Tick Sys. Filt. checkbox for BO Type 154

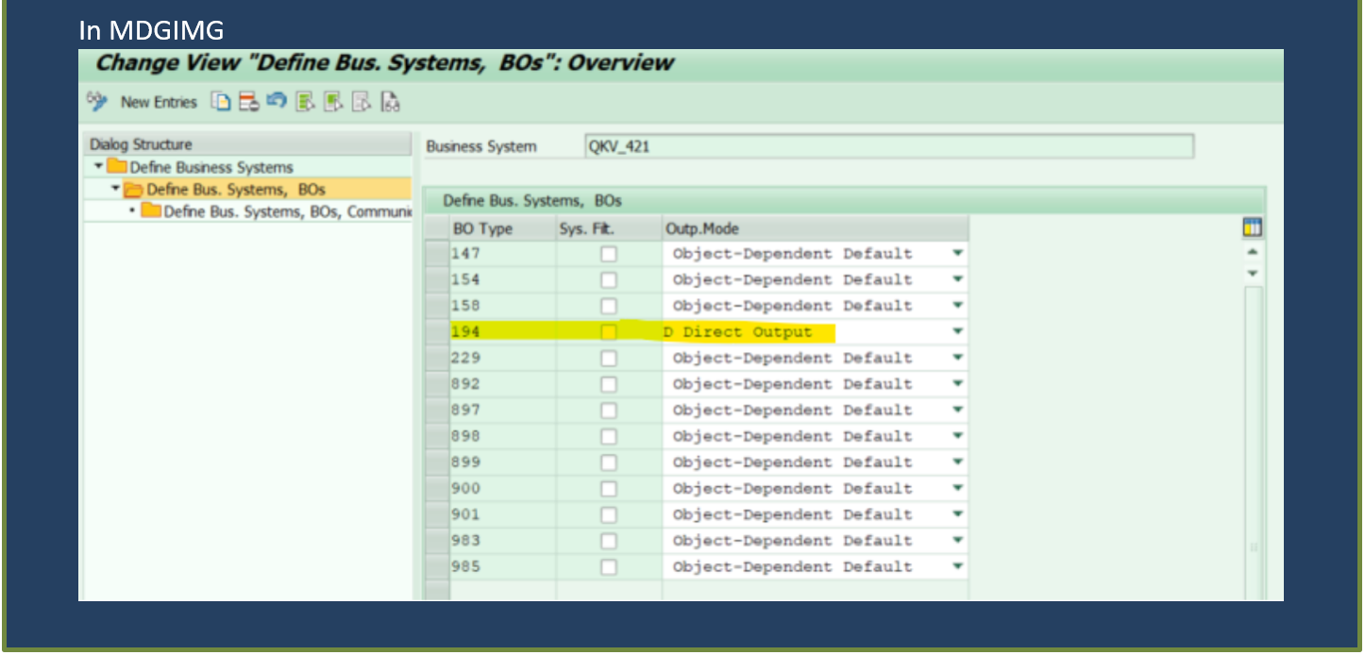(609, 280)
